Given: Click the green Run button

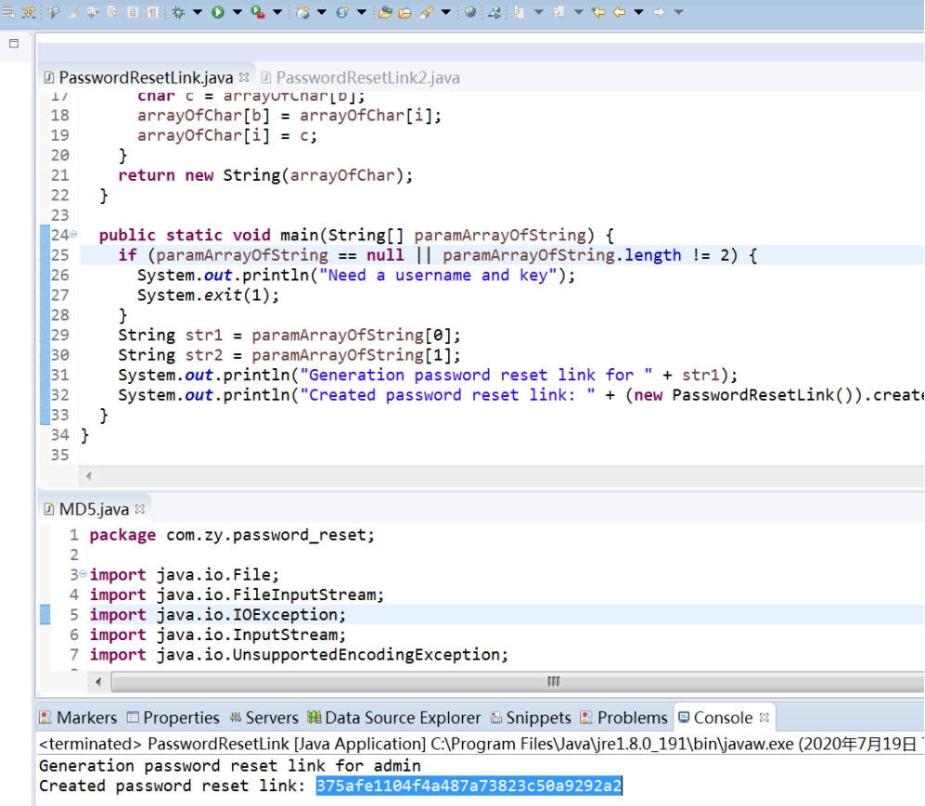Looking at the screenshot, I should pos(218,12).
